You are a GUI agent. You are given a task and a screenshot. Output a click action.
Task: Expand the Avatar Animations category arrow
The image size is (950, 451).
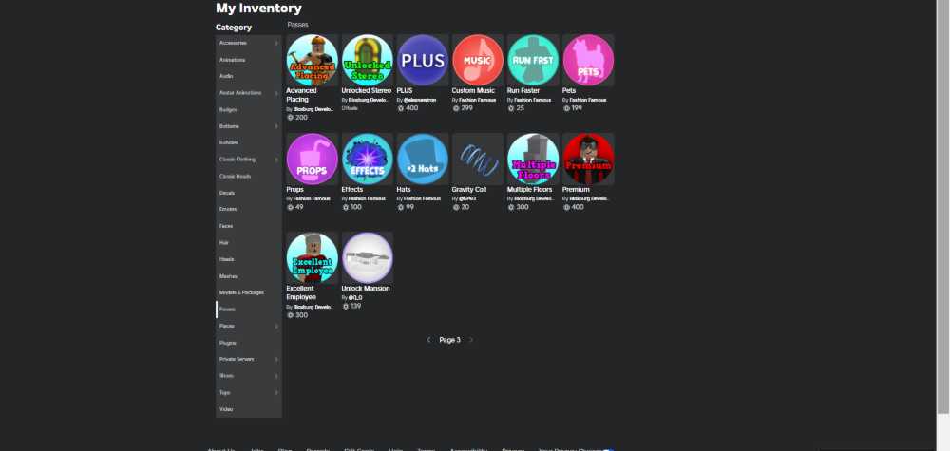276,93
